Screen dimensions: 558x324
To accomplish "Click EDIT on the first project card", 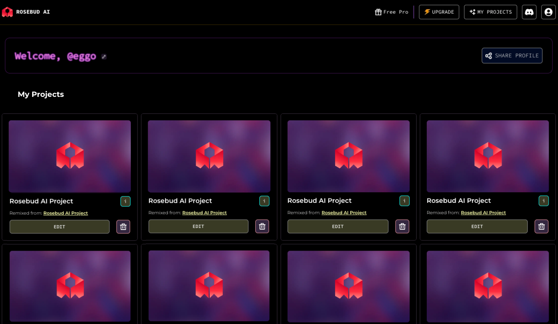I will pos(59,227).
